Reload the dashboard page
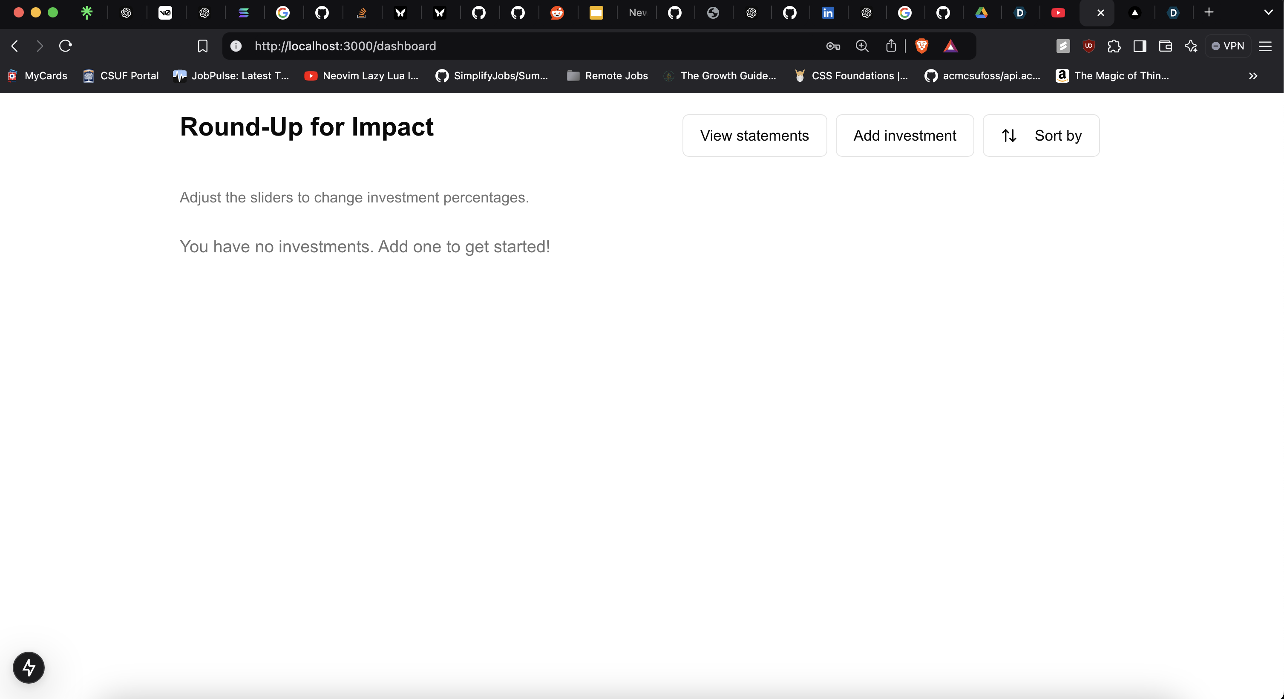The height and width of the screenshot is (699, 1284). pos(66,46)
